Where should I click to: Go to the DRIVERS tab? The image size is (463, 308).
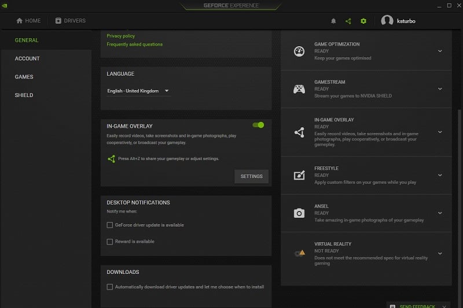pyautogui.click(x=70, y=21)
